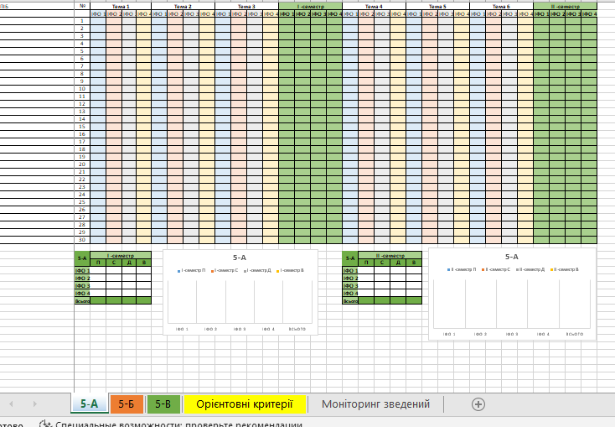This screenshot has height=427, width=615.
Task: Open accessibility checker icon in status bar
Action: [x=46, y=424]
